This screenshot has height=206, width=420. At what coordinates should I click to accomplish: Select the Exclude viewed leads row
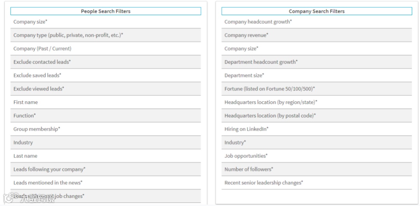click(x=39, y=89)
